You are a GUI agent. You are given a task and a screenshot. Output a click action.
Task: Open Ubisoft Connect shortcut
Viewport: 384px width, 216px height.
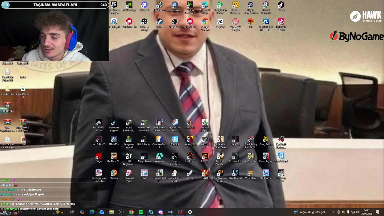point(266,8)
